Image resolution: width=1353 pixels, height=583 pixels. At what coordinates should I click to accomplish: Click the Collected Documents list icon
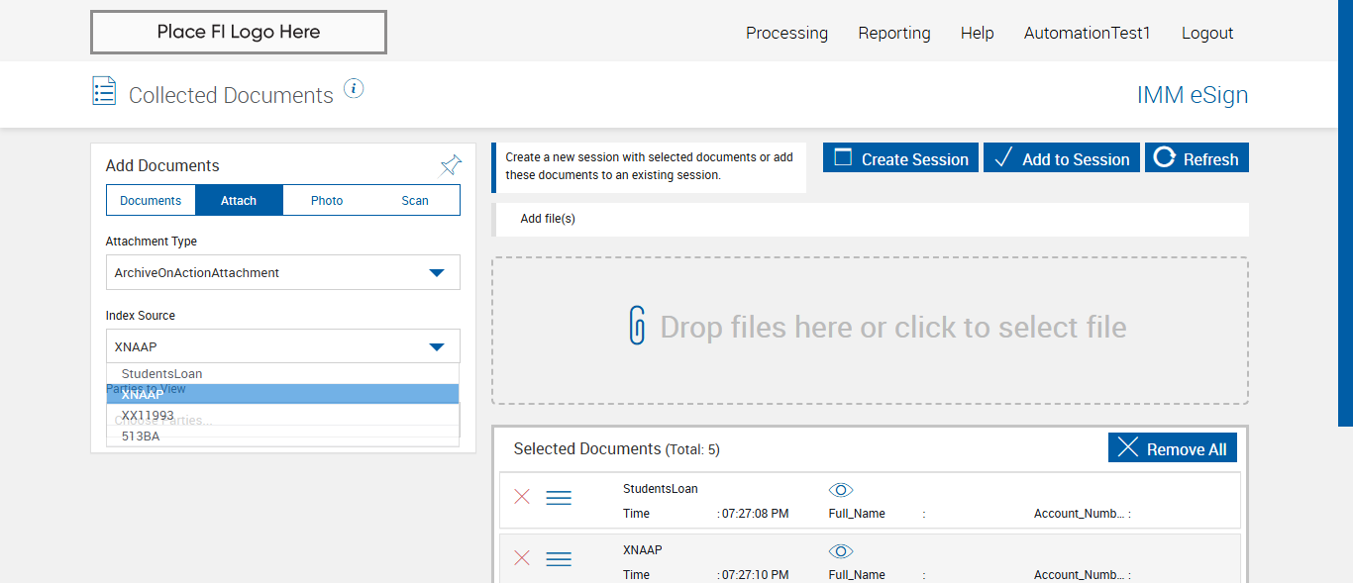click(x=104, y=91)
